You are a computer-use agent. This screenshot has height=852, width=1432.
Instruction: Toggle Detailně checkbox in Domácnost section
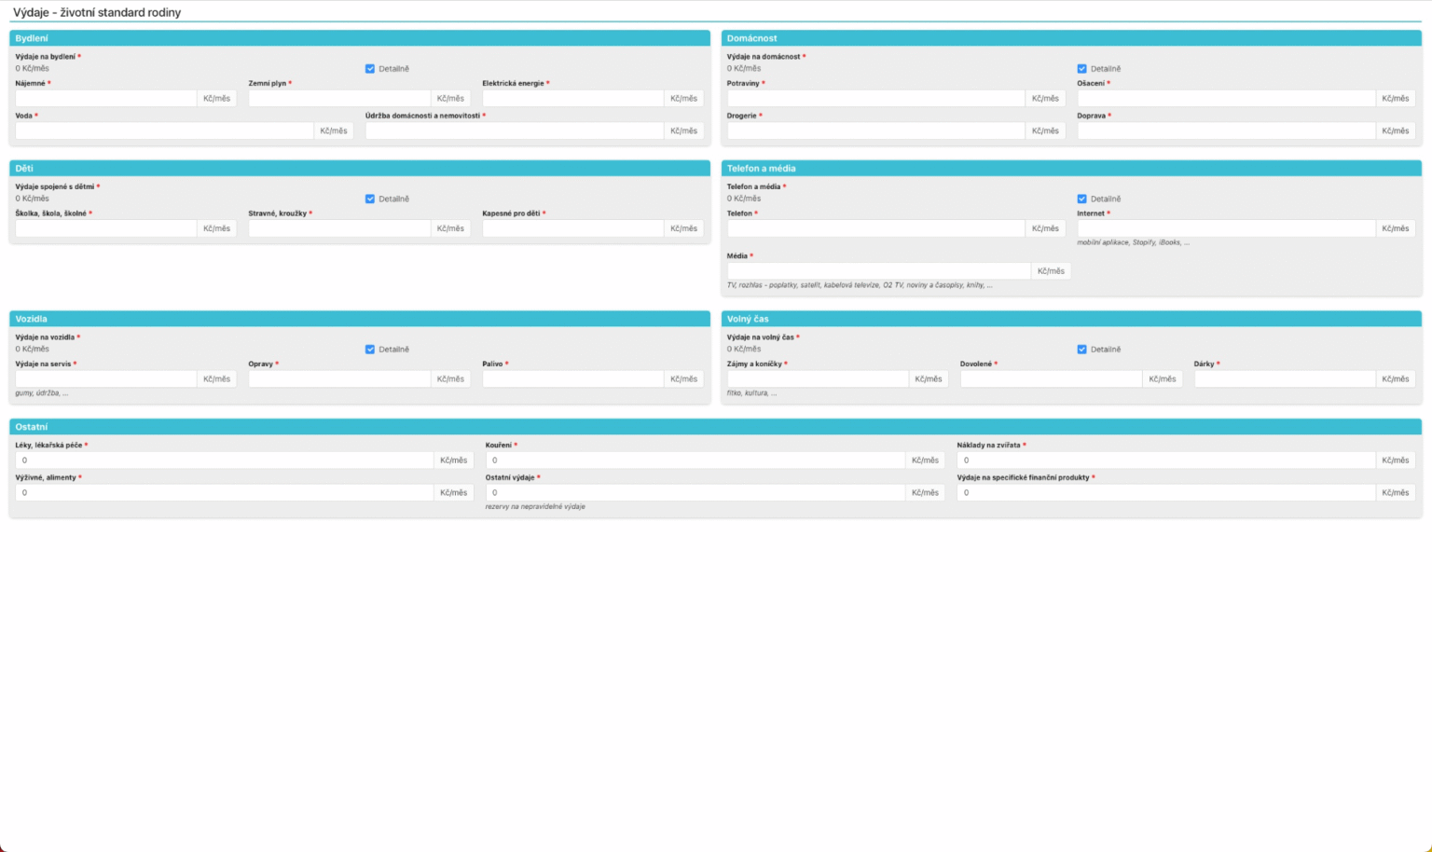coord(1081,69)
